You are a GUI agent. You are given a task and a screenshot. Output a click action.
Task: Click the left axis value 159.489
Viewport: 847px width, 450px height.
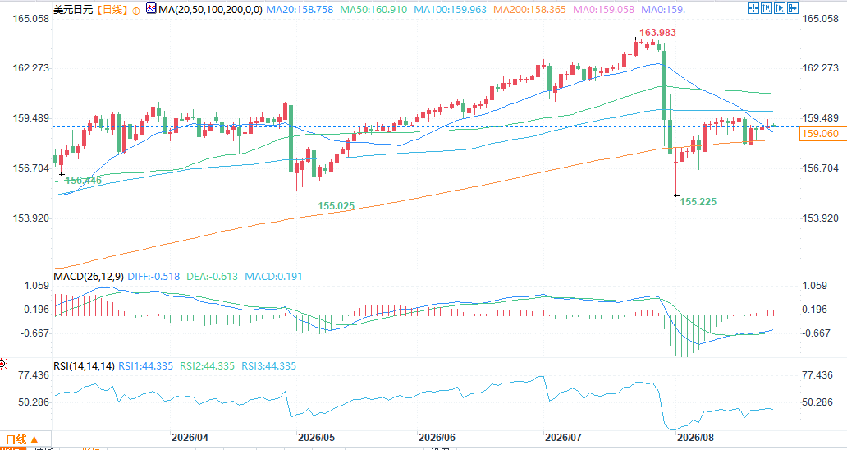(x=31, y=118)
